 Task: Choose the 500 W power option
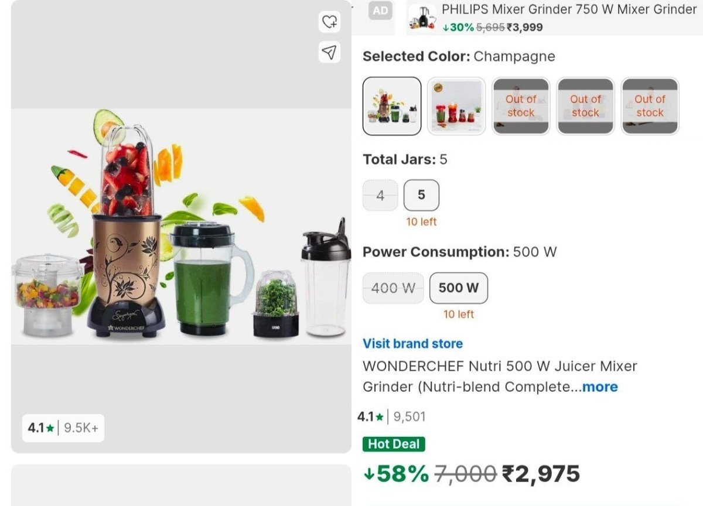pos(458,288)
